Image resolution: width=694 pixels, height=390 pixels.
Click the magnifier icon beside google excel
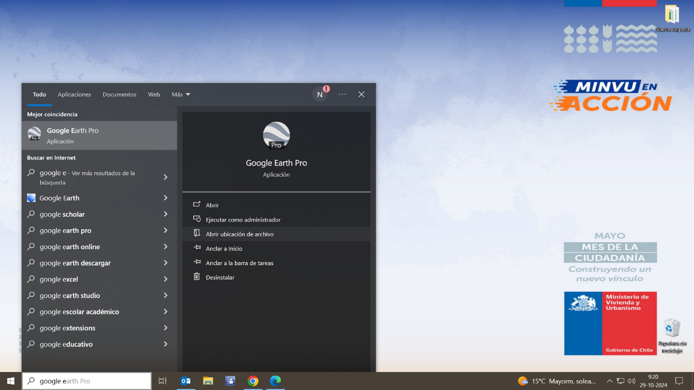coord(31,279)
